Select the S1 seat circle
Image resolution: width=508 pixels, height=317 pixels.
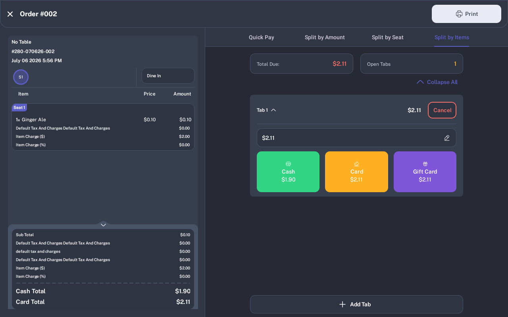point(21,77)
